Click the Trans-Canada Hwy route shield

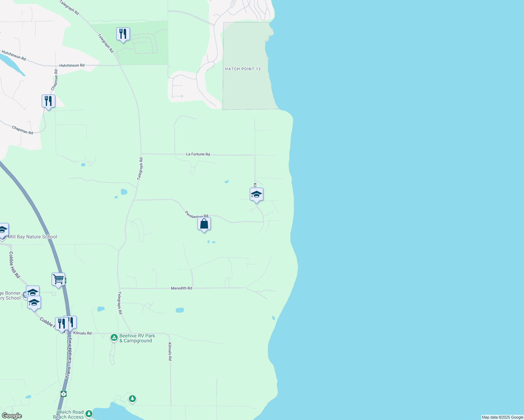(63, 394)
